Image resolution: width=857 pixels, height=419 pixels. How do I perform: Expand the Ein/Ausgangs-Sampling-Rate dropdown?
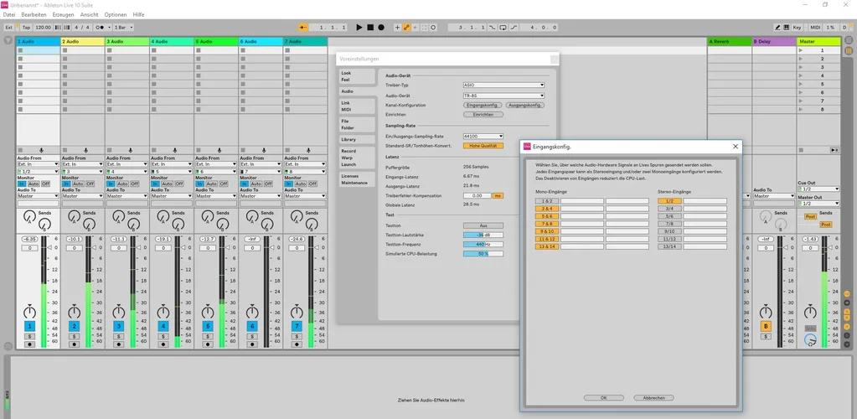(483, 136)
